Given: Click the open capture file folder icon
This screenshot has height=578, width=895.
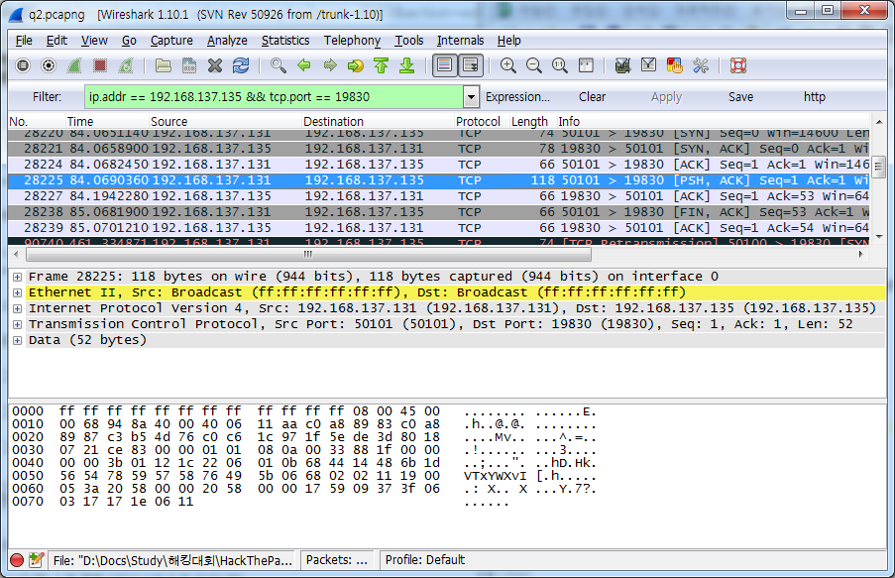Looking at the screenshot, I should [x=164, y=65].
